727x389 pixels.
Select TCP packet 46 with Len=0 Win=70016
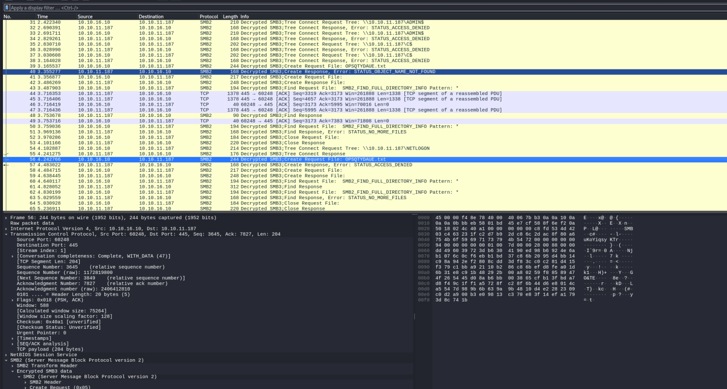tap(364, 104)
